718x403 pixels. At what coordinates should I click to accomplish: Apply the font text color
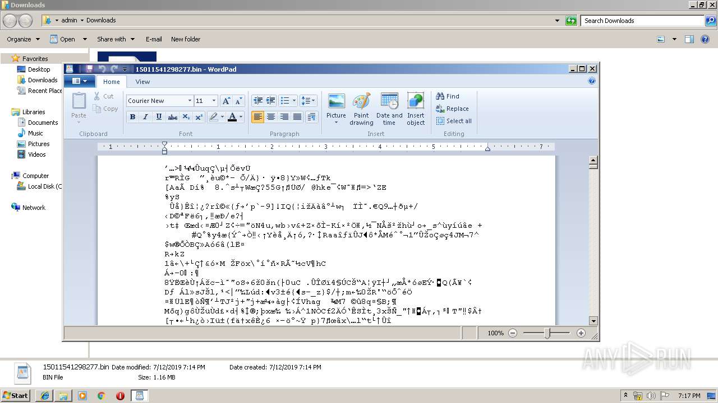coord(232,117)
